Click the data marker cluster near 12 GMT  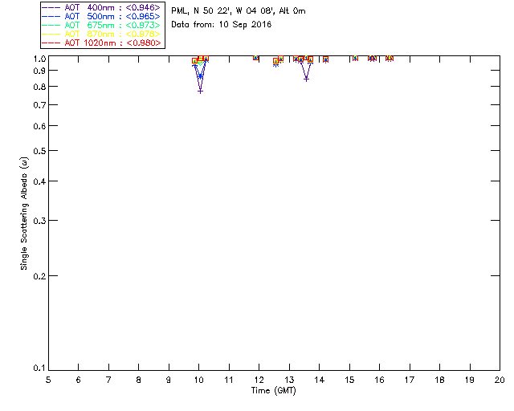(256, 58)
